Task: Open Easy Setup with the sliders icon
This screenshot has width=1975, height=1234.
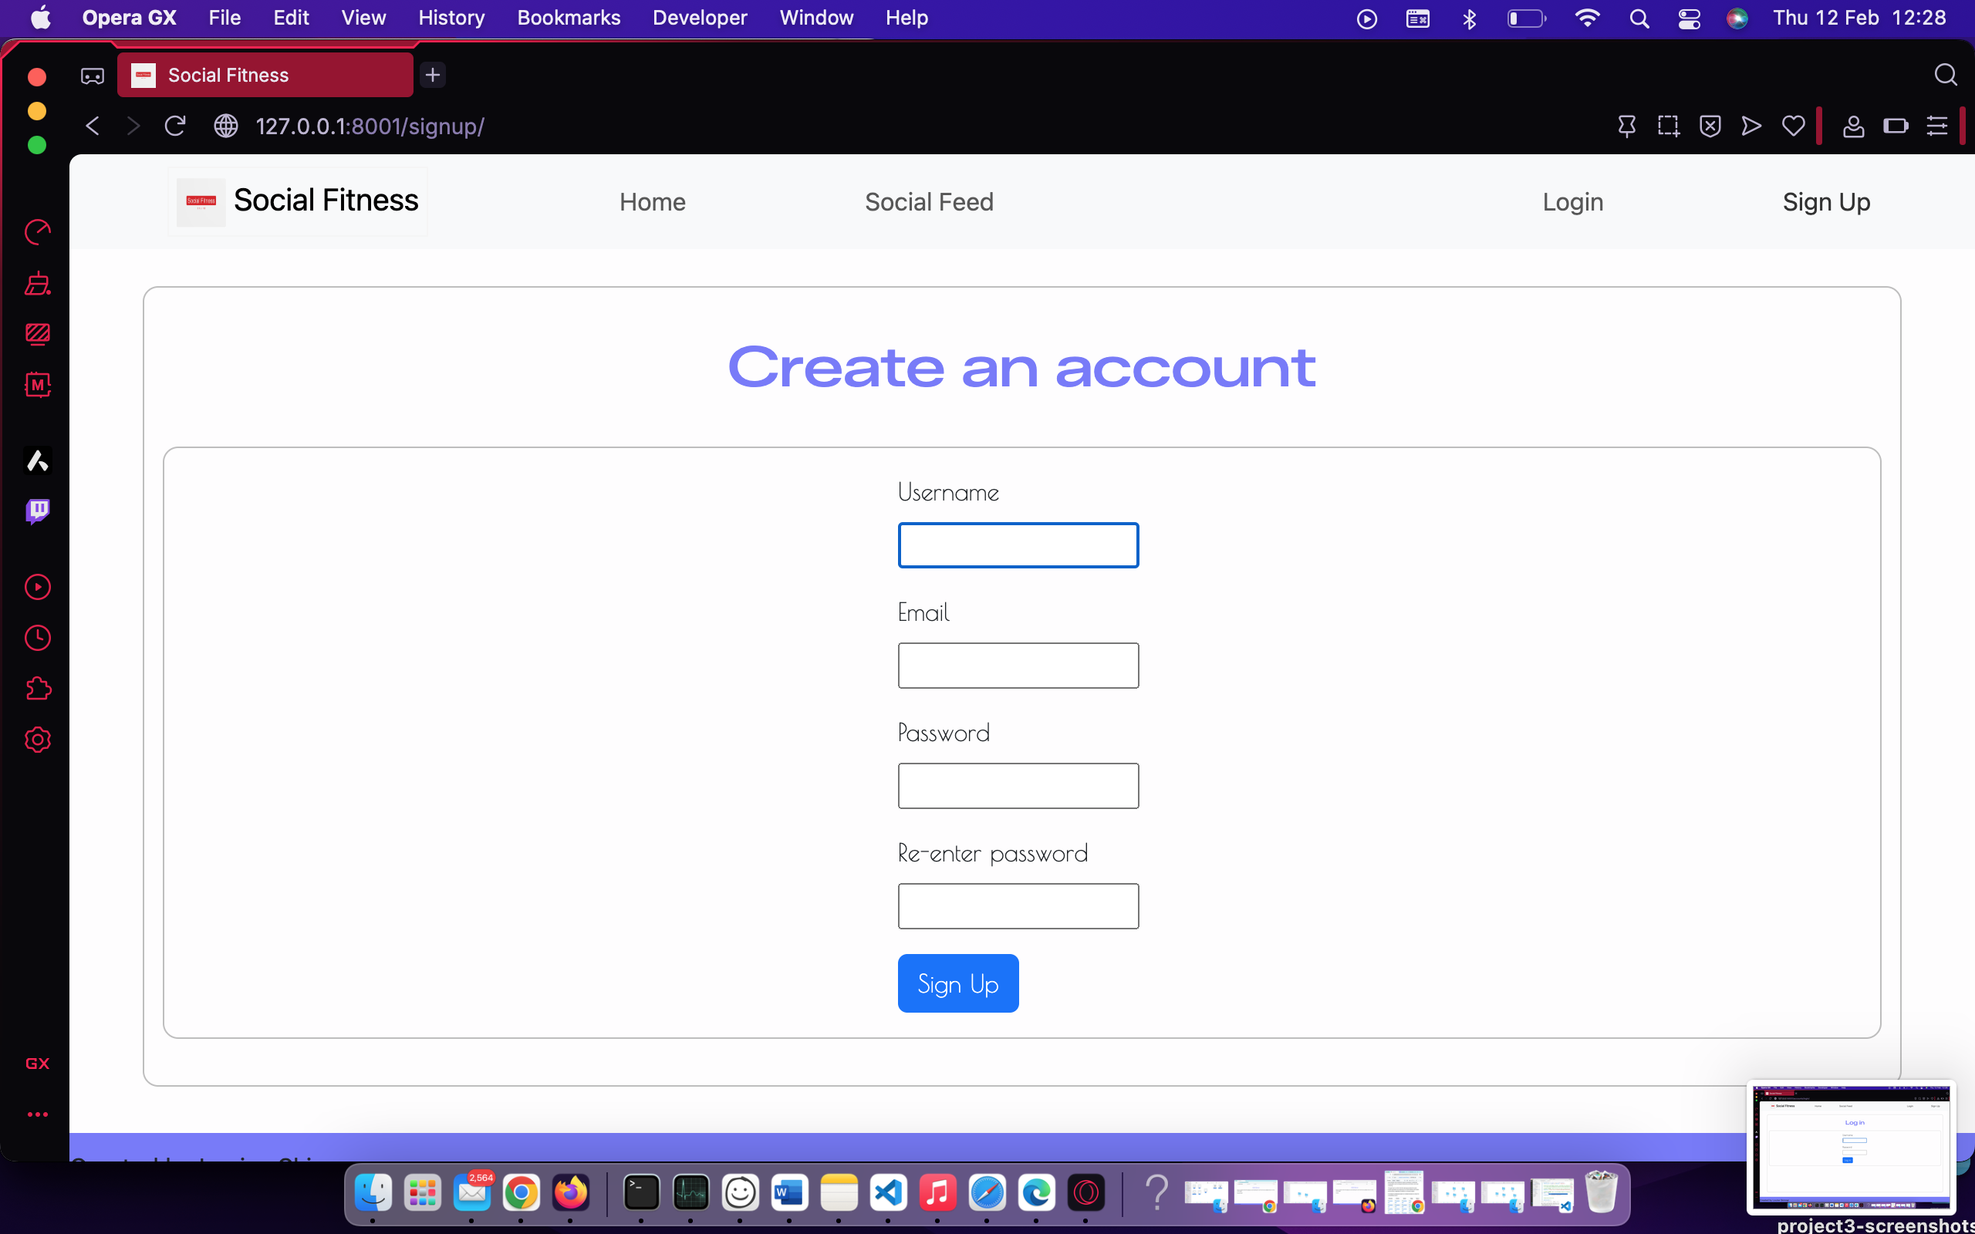Action: coord(1937,126)
